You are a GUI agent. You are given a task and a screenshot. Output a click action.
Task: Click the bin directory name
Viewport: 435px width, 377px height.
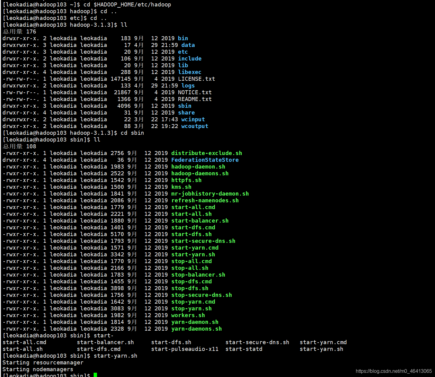coord(183,38)
